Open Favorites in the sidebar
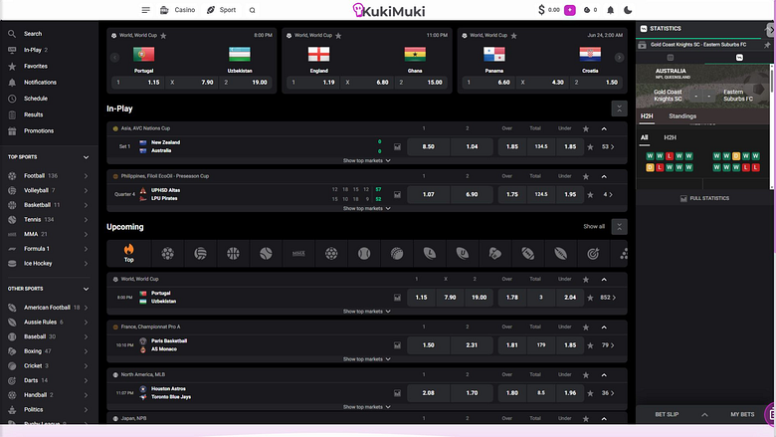The height and width of the screenshot is (437, 776). 36,66
